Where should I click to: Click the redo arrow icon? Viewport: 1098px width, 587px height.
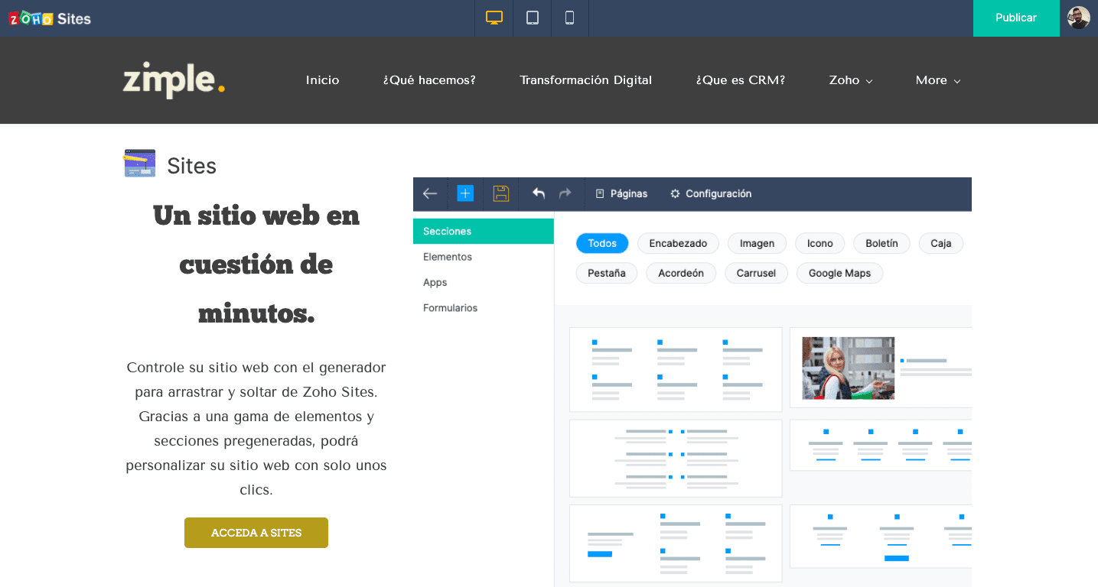[565, 193]
